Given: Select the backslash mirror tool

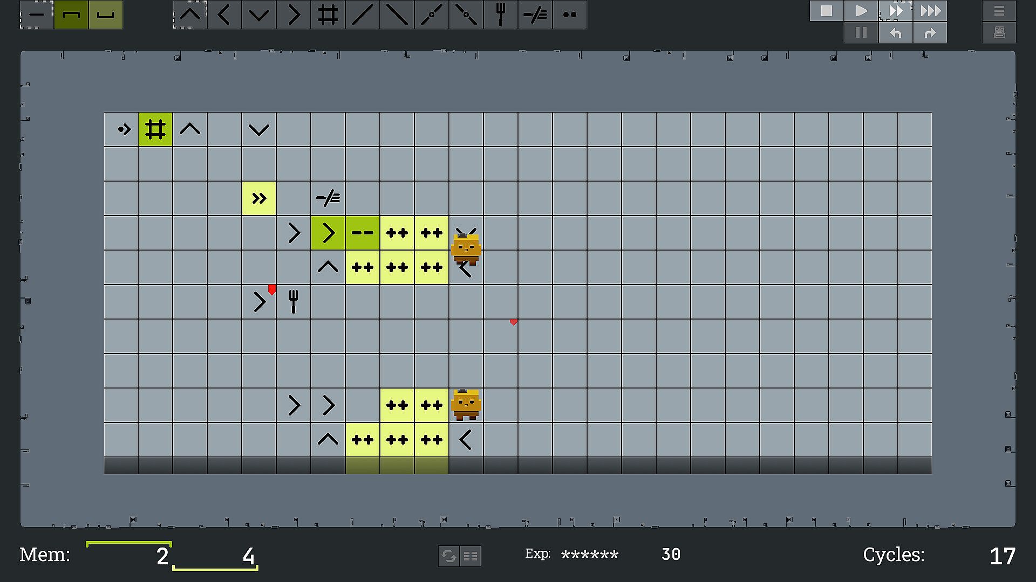Looking at the screenshot, I should (x=397, y=15).
